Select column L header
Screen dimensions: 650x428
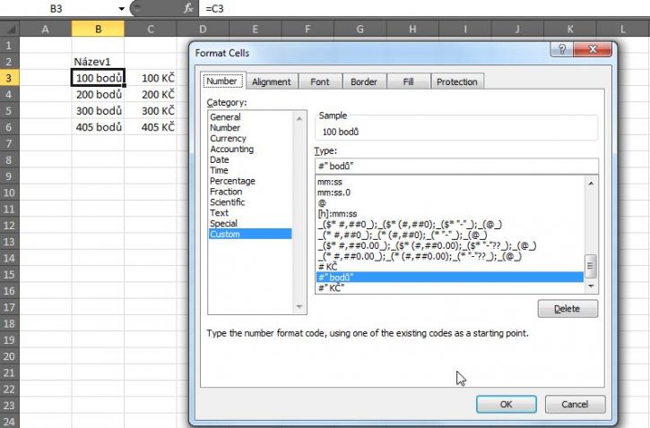click(622, 29)
